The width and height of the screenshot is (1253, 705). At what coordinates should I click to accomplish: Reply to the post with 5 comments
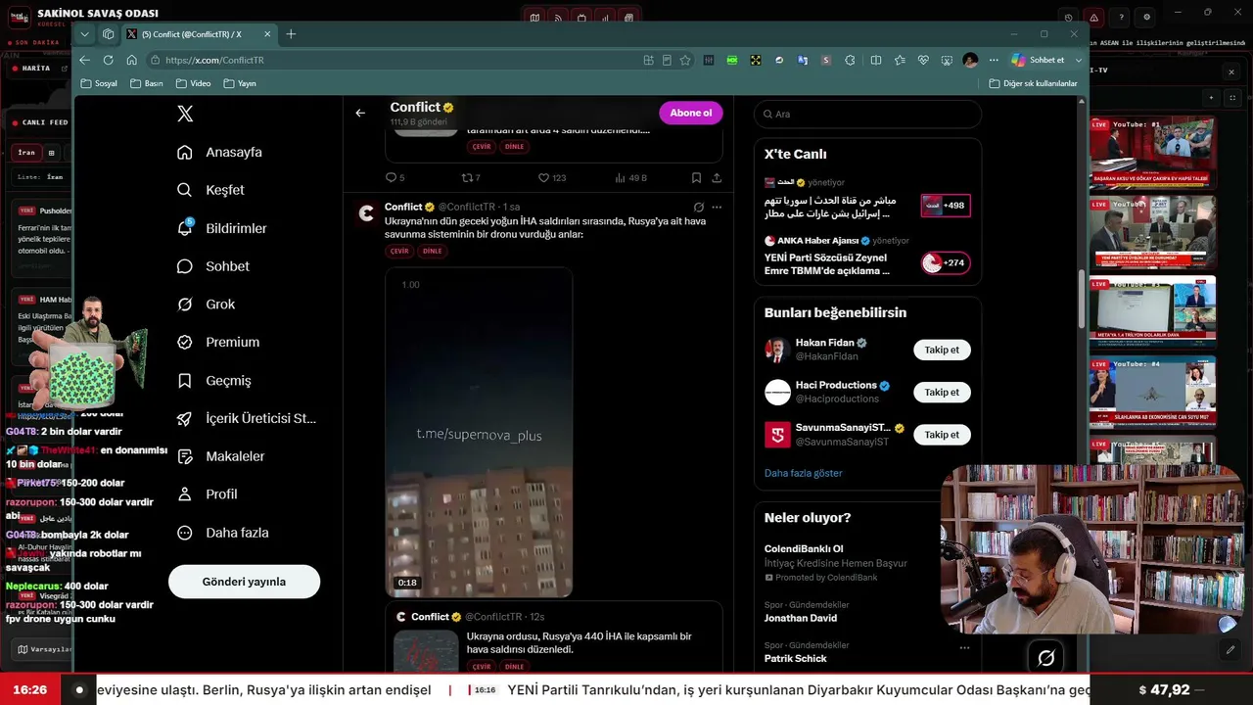pyautogui.click(x=394, y=178)
